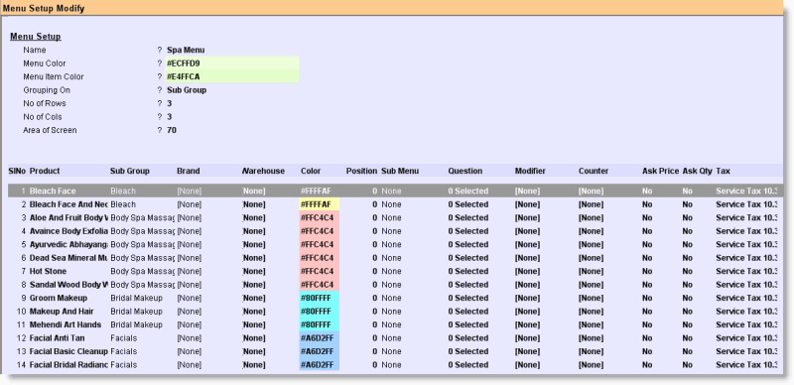Click the Warehouse column header

pyautogui.click(x=264, y=172)
